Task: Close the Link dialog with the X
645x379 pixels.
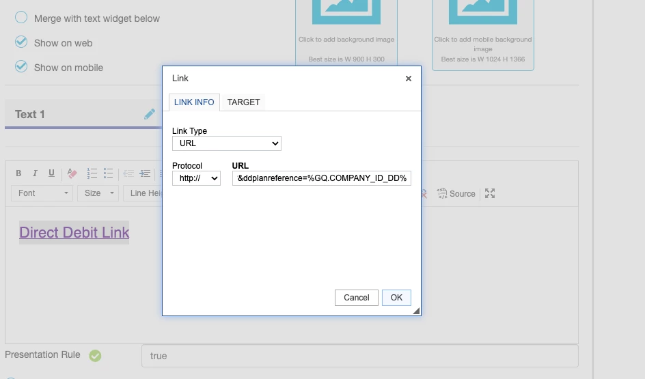Action: [x=409, y=79]
